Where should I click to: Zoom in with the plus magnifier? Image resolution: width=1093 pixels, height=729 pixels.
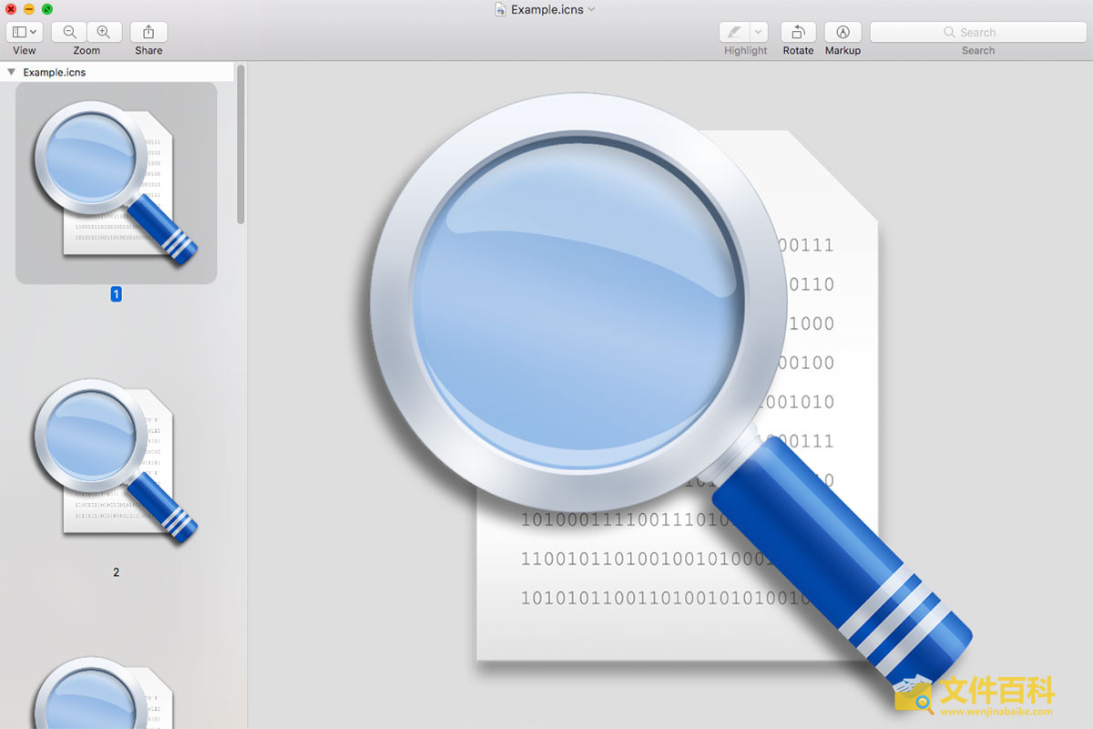pyautogui.click(x=104, y=32)
